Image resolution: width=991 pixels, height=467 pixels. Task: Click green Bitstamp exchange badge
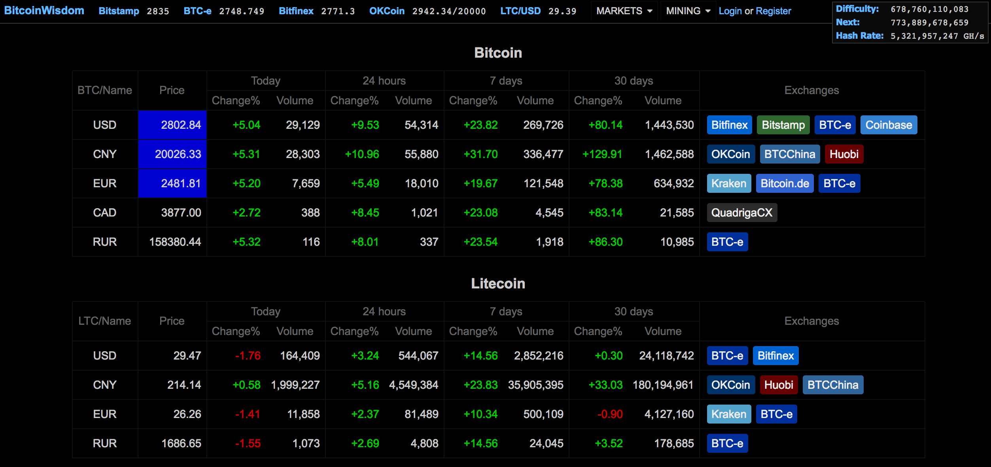[x=783, y=125]
